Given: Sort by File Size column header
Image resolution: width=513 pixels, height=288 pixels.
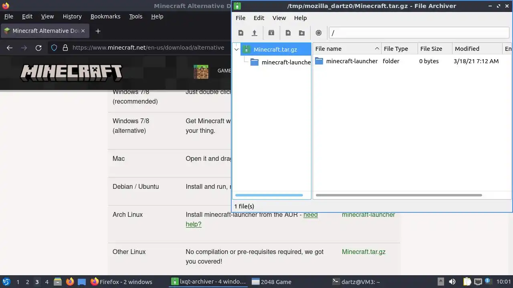Looking at the screenshot, I should point(435,48).
